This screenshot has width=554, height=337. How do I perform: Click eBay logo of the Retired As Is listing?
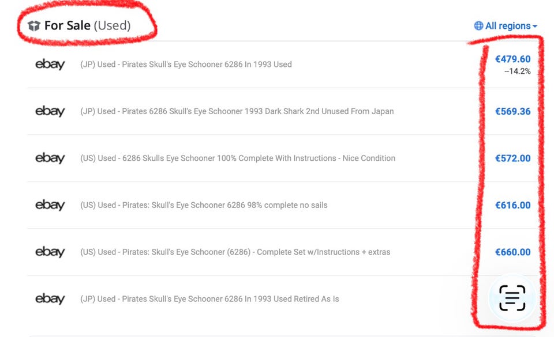50,299
